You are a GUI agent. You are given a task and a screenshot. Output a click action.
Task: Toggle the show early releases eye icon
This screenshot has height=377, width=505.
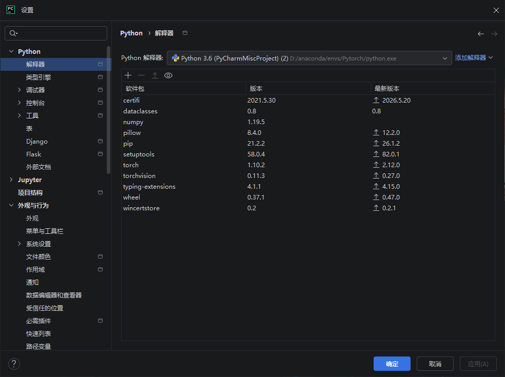(x=168, y=75)
